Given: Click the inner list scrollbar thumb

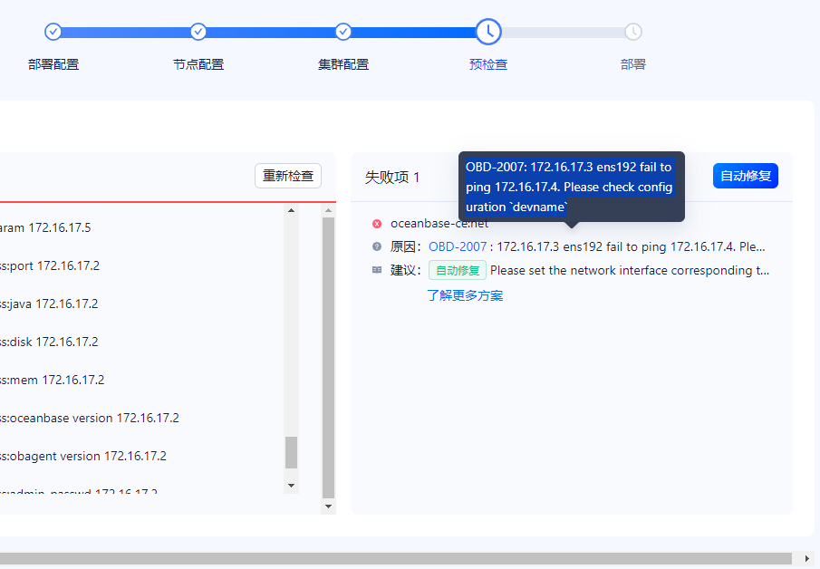Looking at the screenshot, I should [x=291, y=452].
